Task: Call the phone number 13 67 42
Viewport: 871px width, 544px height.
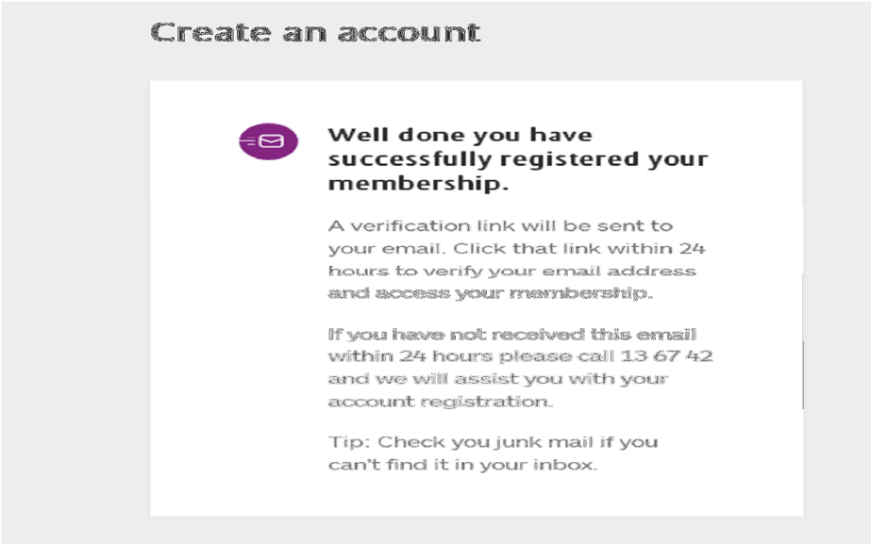Action: click(666, 356)
